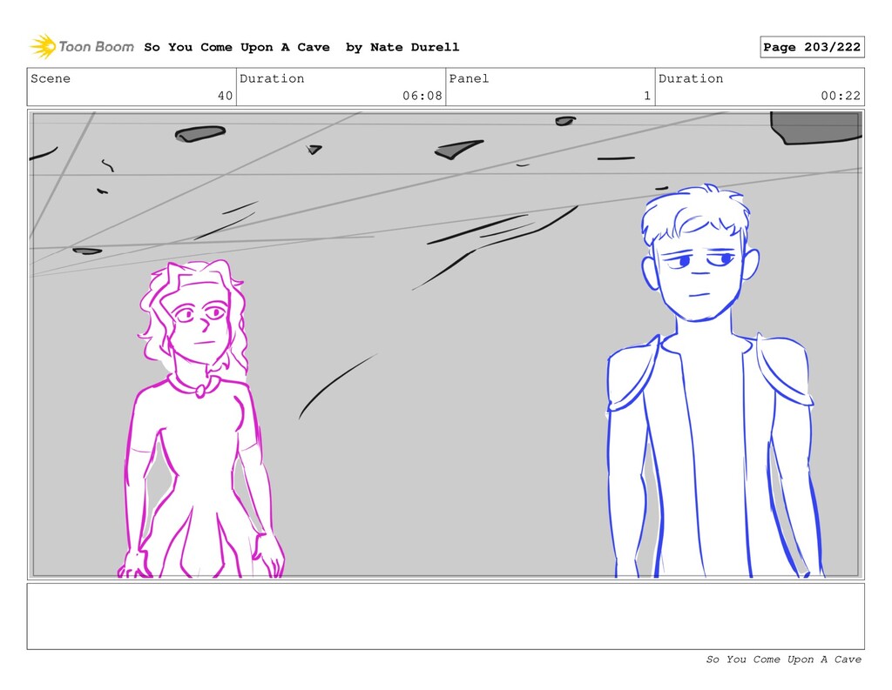Click the pink female character sketch
Image resolution: width=892 pixels, height=690 pixels.
[200, 419]
